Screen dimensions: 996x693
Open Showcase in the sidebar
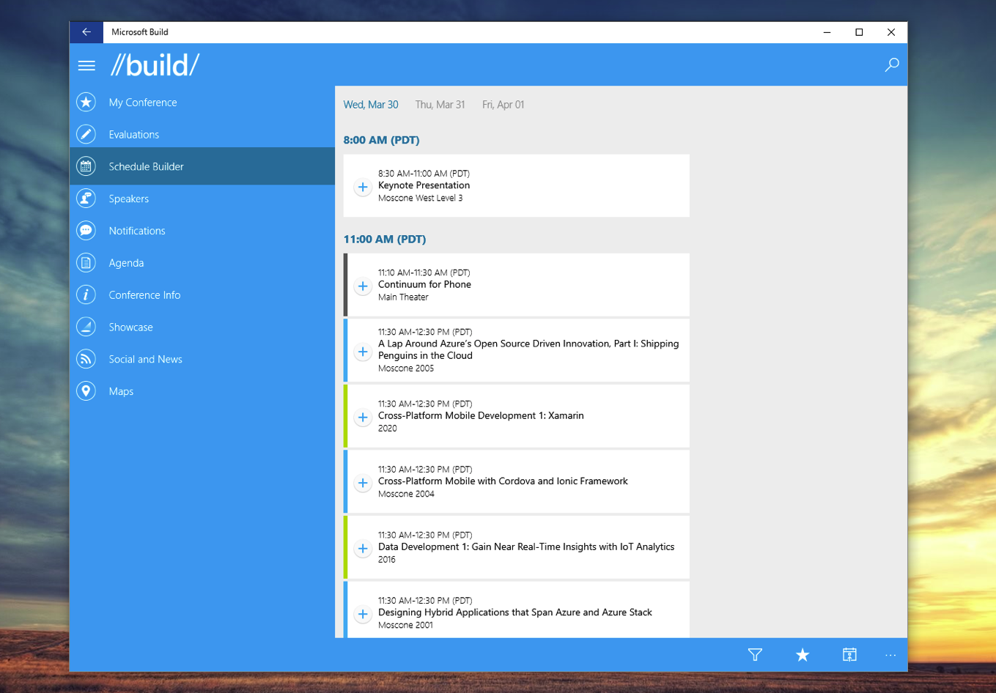202,327
